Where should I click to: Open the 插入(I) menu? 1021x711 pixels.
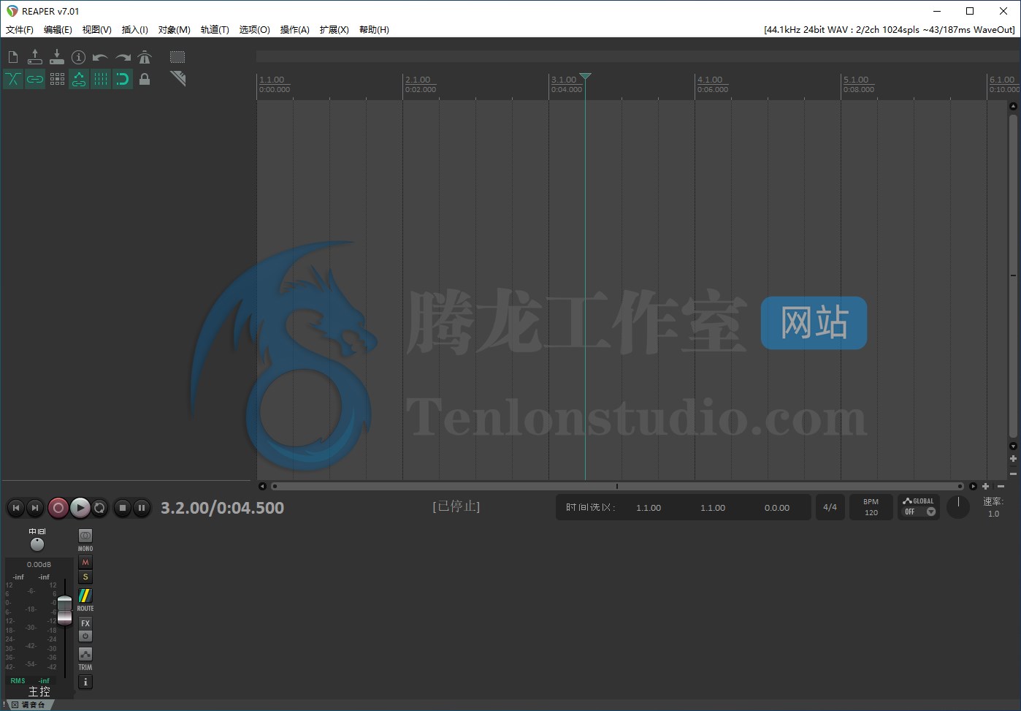[x=134, y=30]
